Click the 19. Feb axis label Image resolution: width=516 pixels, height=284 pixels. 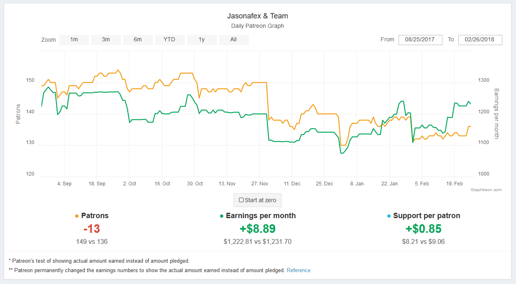455,184
